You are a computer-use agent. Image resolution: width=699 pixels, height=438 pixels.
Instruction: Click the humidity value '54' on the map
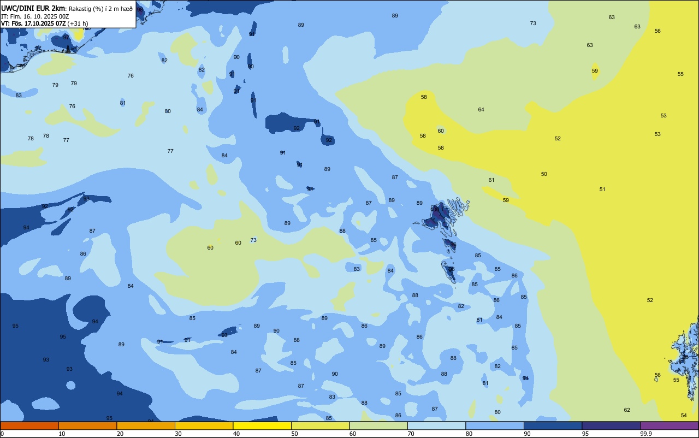[684, 416]
